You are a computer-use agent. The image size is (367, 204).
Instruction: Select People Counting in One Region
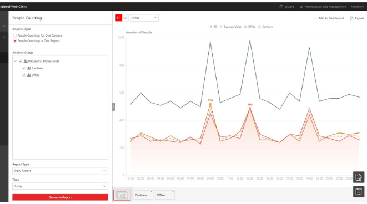tap(15, 40)
